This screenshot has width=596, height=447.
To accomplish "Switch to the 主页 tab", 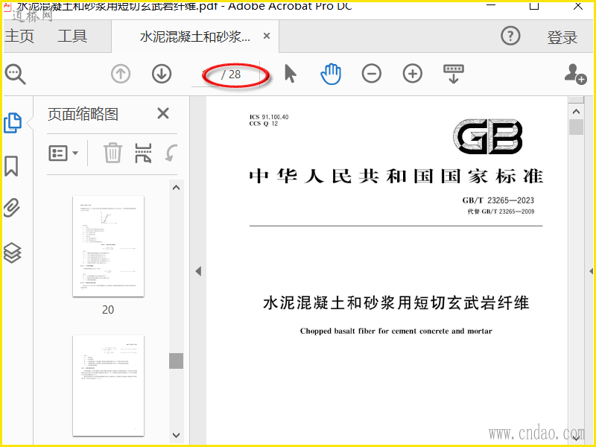I will [19, 36].
